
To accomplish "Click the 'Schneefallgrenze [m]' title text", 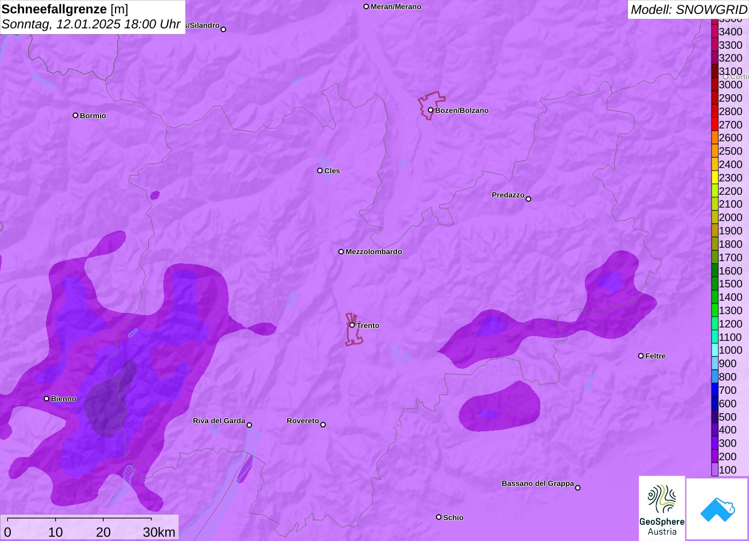I will pyautogui.click(x=65, y=9).
